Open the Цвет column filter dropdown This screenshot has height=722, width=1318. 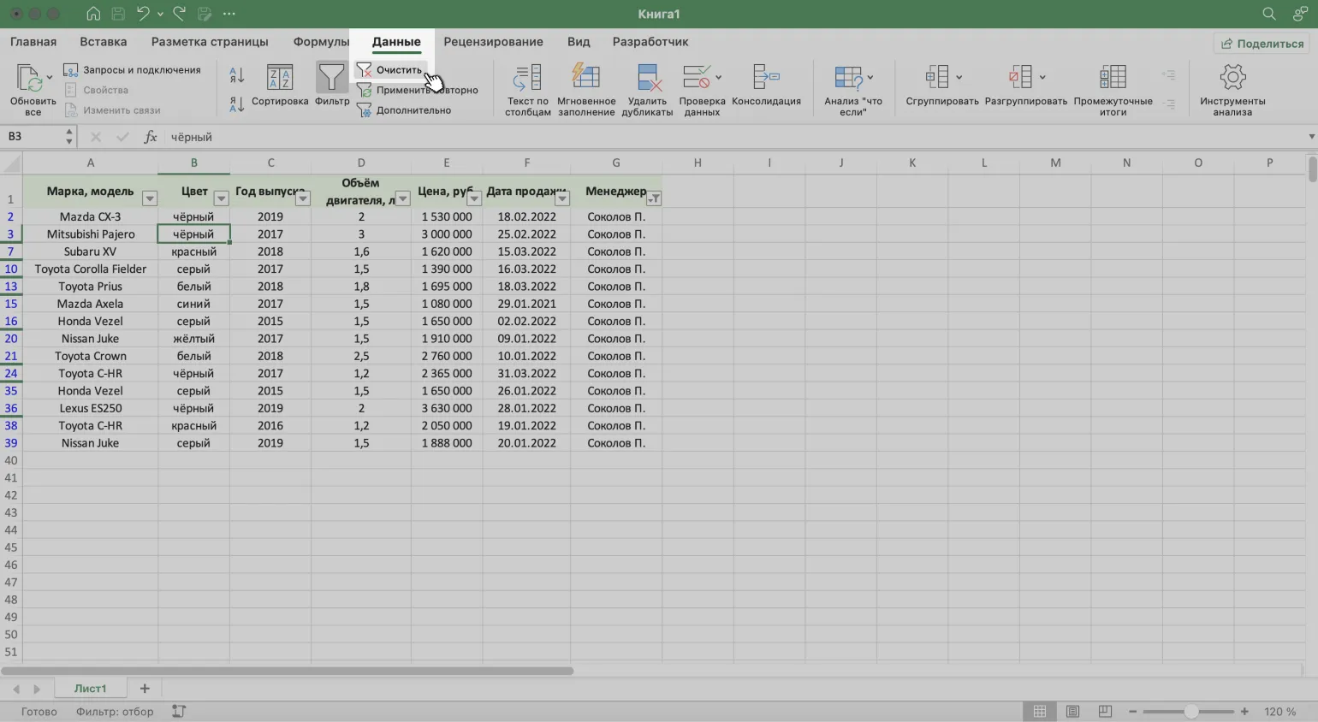point(221,198)
